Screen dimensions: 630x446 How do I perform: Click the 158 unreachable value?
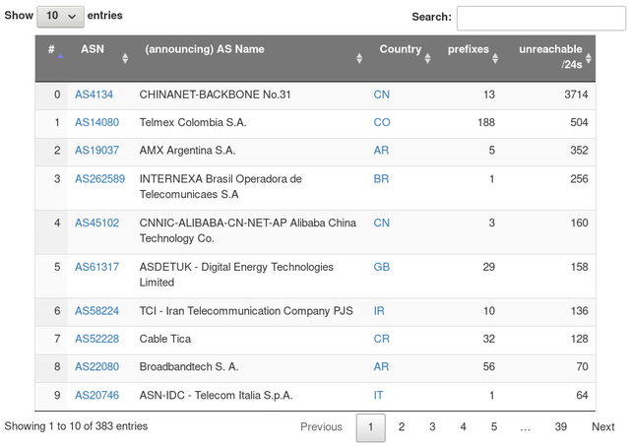pos(579,267)
